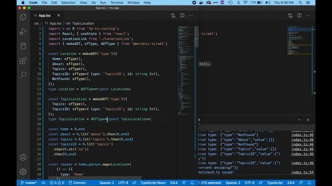The height and width of the screenshot is (186, 332).
Task: Click the Bluetooth icon in menu bar
Action: (x=239, y=3)
